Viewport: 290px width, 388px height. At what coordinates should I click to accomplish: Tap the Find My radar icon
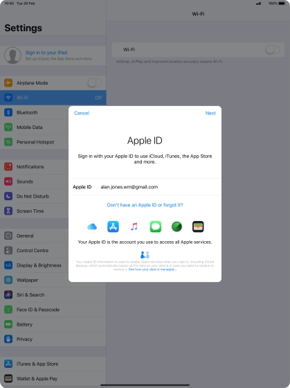(x=176, y=227)
